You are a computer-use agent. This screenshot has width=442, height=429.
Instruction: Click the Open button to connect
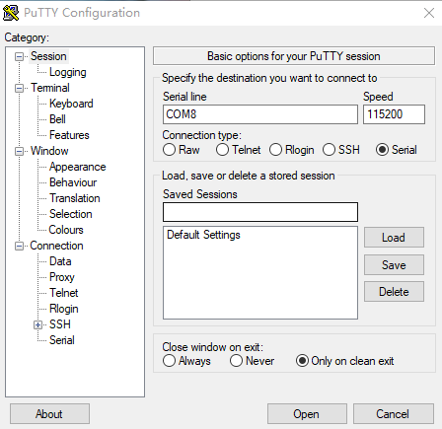[x=307, y=414]
